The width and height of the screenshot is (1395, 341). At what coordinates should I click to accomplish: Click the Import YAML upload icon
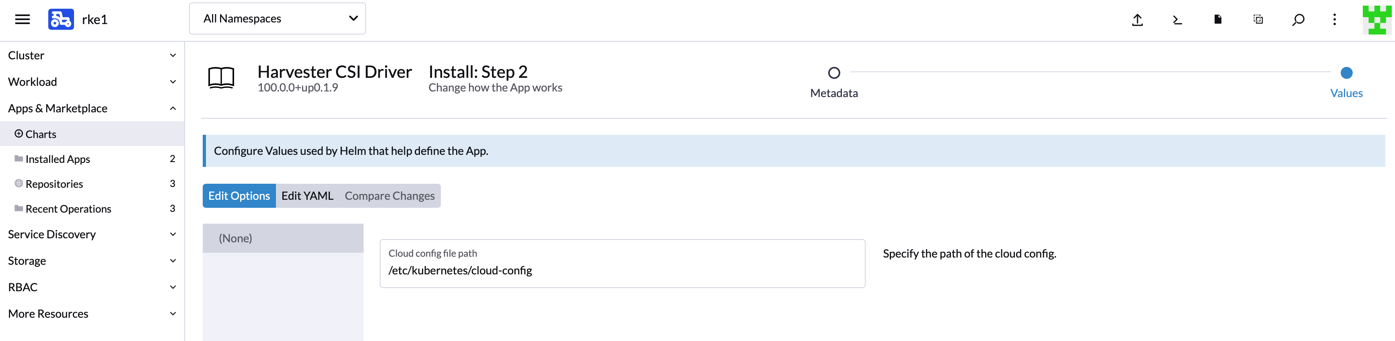[x=1137, y=20]
